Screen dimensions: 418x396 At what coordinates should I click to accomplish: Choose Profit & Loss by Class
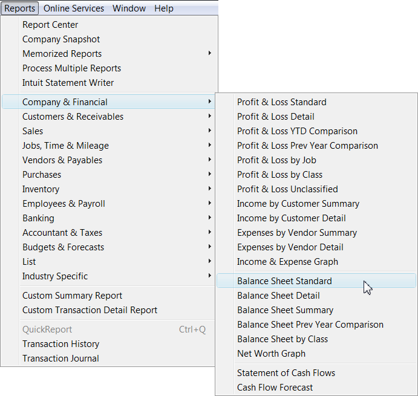coord(279,175)
